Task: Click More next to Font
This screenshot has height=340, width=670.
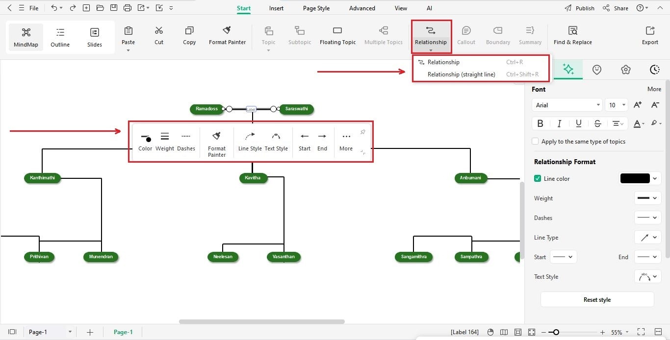Action: (x=654, y=89)
